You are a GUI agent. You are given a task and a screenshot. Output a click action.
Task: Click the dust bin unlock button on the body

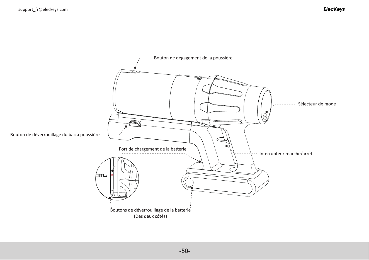pos(135,124)
